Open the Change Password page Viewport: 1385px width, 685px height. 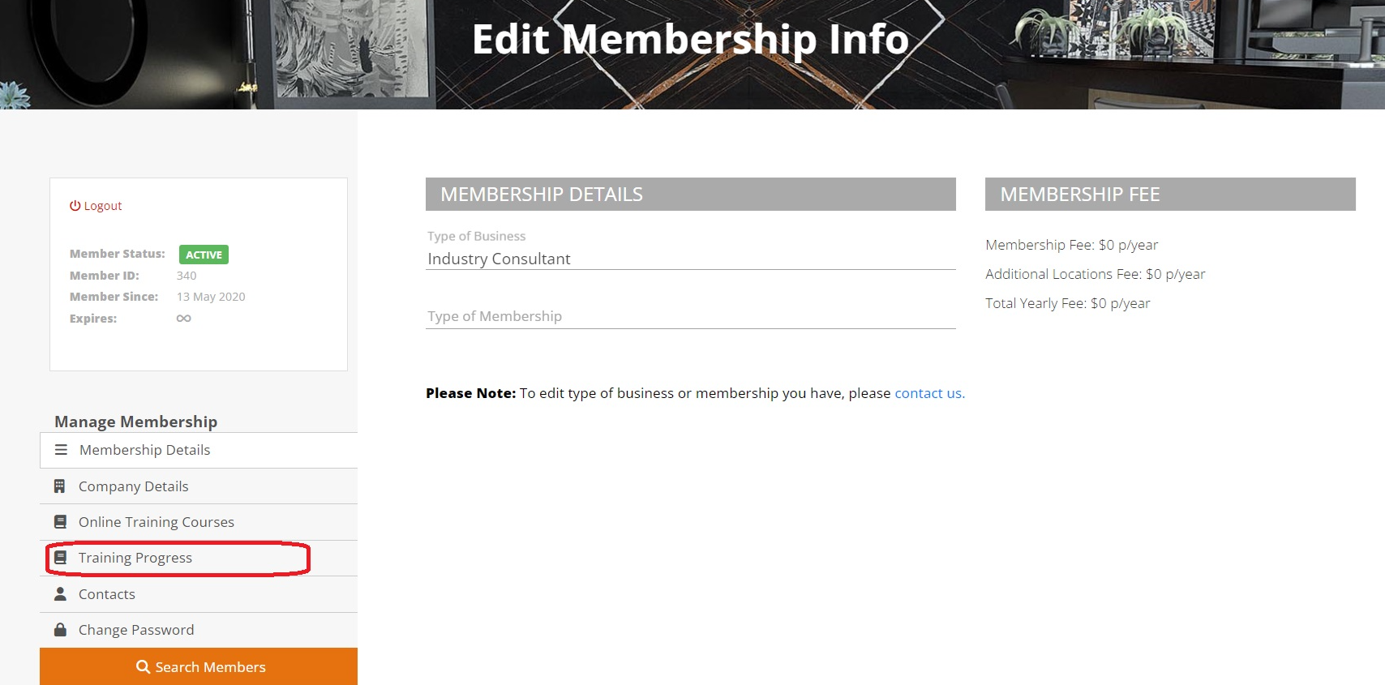[x=136, y=630]
